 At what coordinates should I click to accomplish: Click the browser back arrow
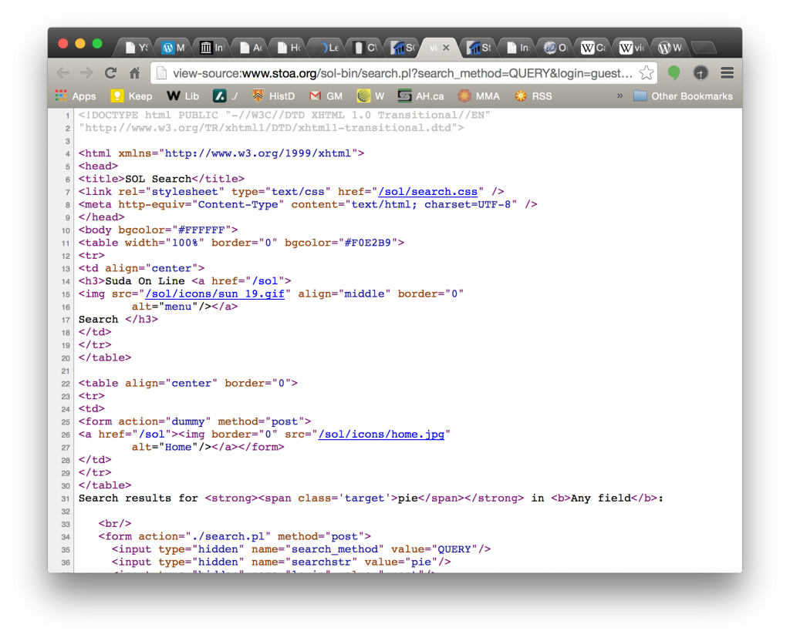click(62, 73)
